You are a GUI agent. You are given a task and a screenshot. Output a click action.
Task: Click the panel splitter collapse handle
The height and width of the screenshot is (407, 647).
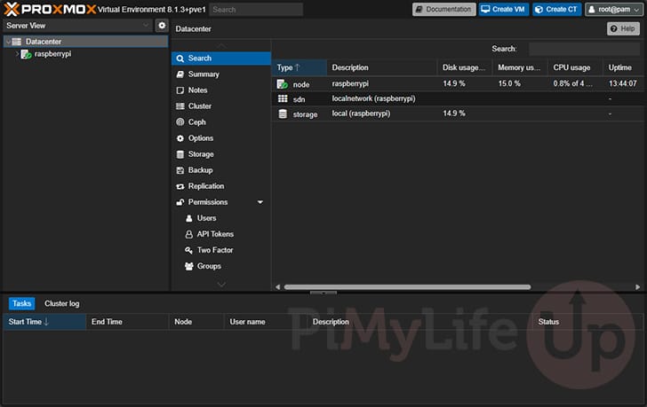[323, 293]
